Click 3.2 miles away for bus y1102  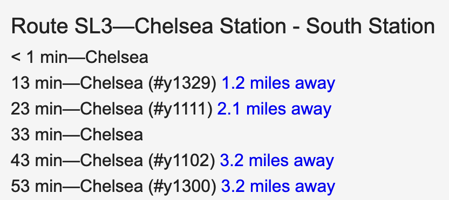tap(277, 160)
